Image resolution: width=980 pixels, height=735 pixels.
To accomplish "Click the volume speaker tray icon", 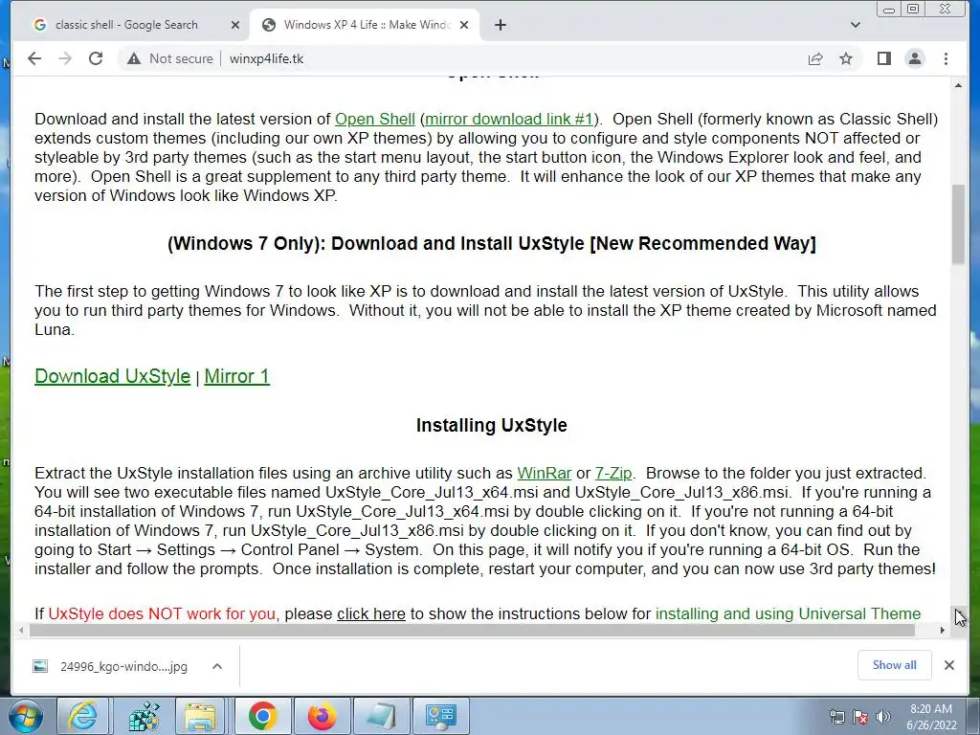I will [883, 717].
